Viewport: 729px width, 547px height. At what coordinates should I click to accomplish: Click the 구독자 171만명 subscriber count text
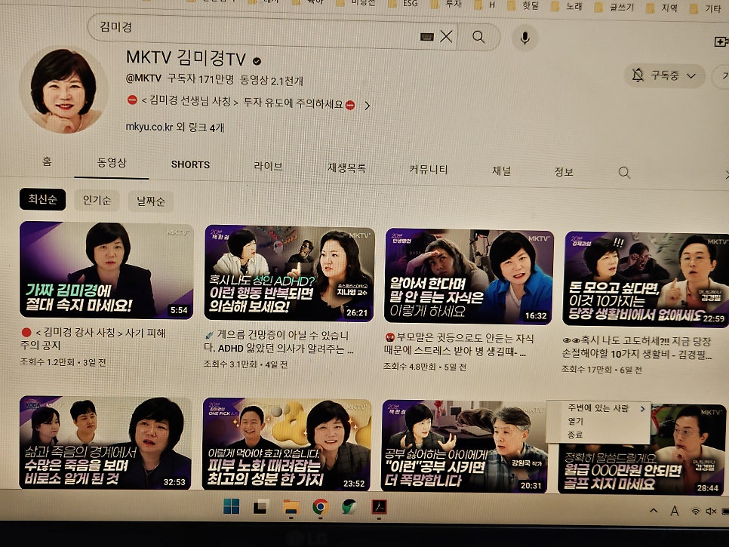(201, 78)
